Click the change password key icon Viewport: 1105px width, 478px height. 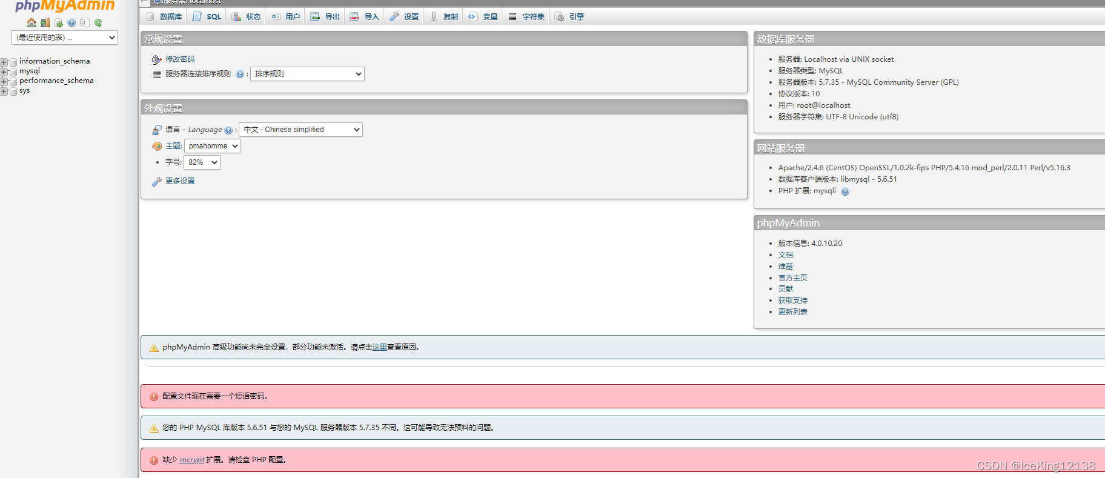coord(156,59)
